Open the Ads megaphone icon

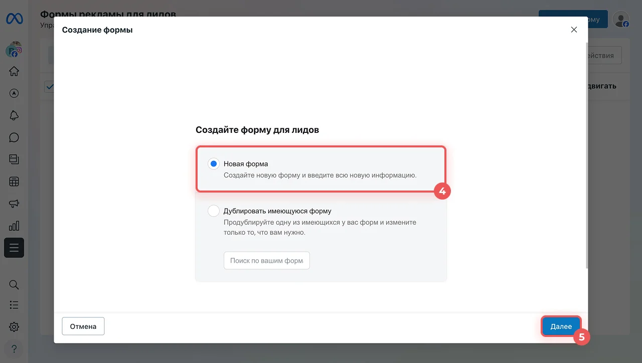pos(14,204)
